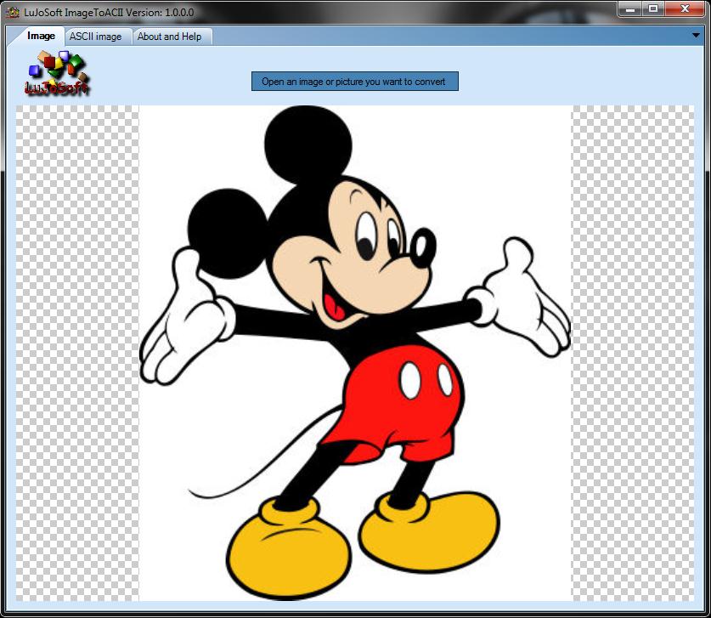The height and width of the screenshot is (618, 711).
Task: Click the Mickey Mouse image preview
Action: click(x=354, y=353)
